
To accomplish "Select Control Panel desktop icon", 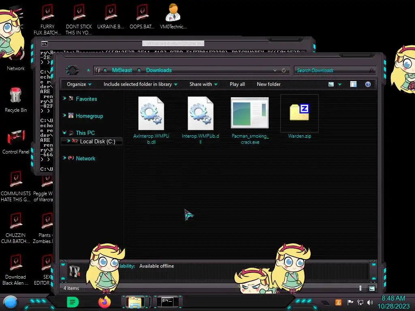I will (x=16, y=141).
